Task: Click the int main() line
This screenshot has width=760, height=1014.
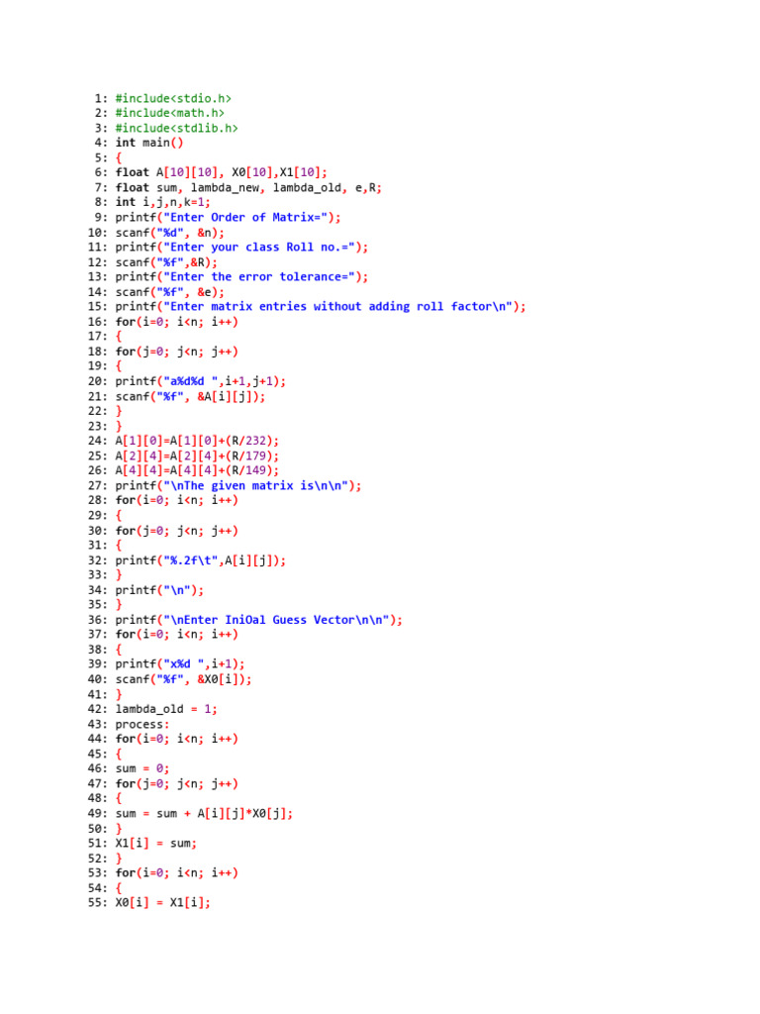Action: pyautogui.click(x=149, y=143)
